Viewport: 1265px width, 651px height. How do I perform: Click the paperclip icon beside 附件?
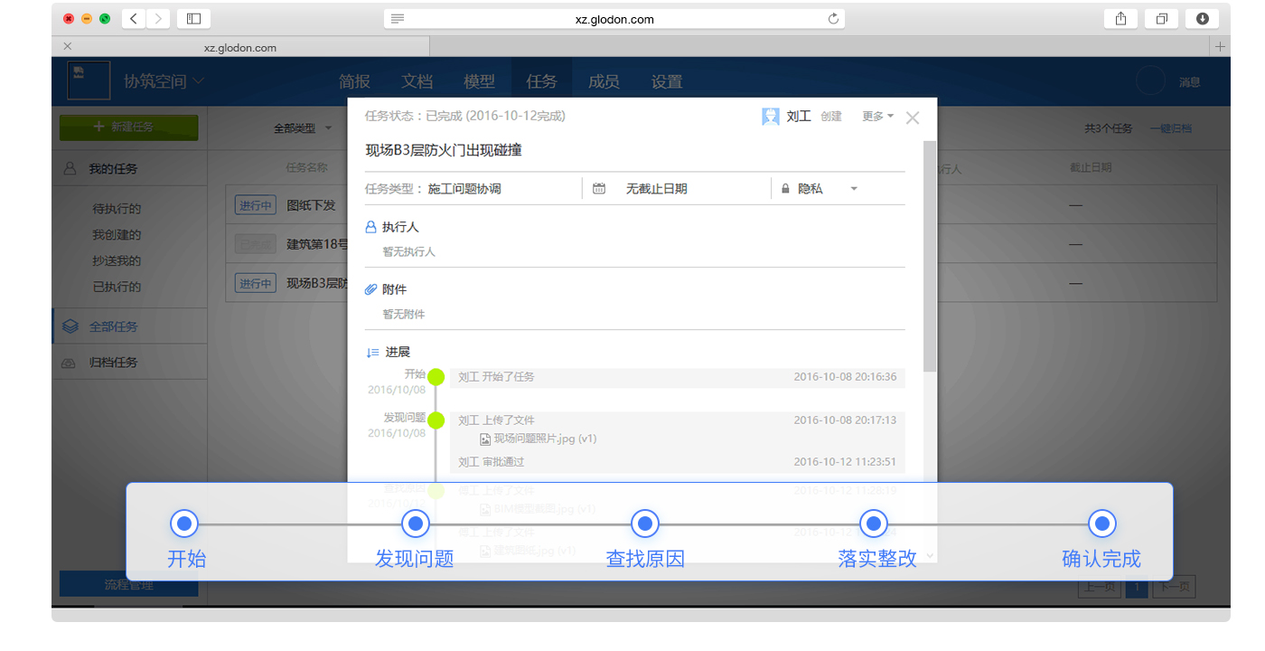pyautogui.click(x=370, y=288)
